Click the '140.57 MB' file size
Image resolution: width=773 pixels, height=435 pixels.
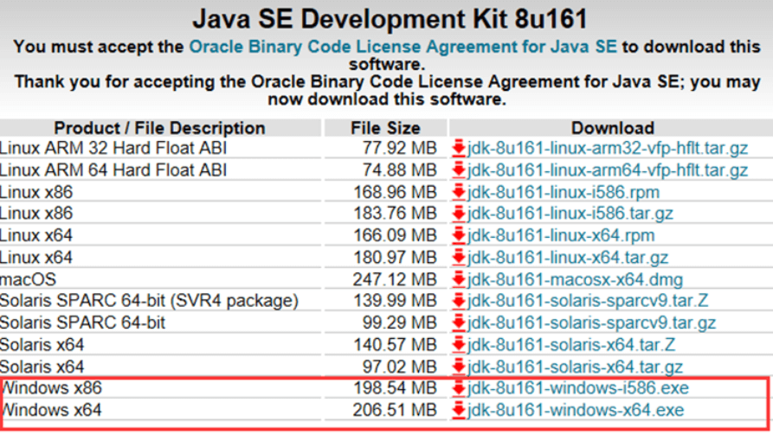[396, 344]
